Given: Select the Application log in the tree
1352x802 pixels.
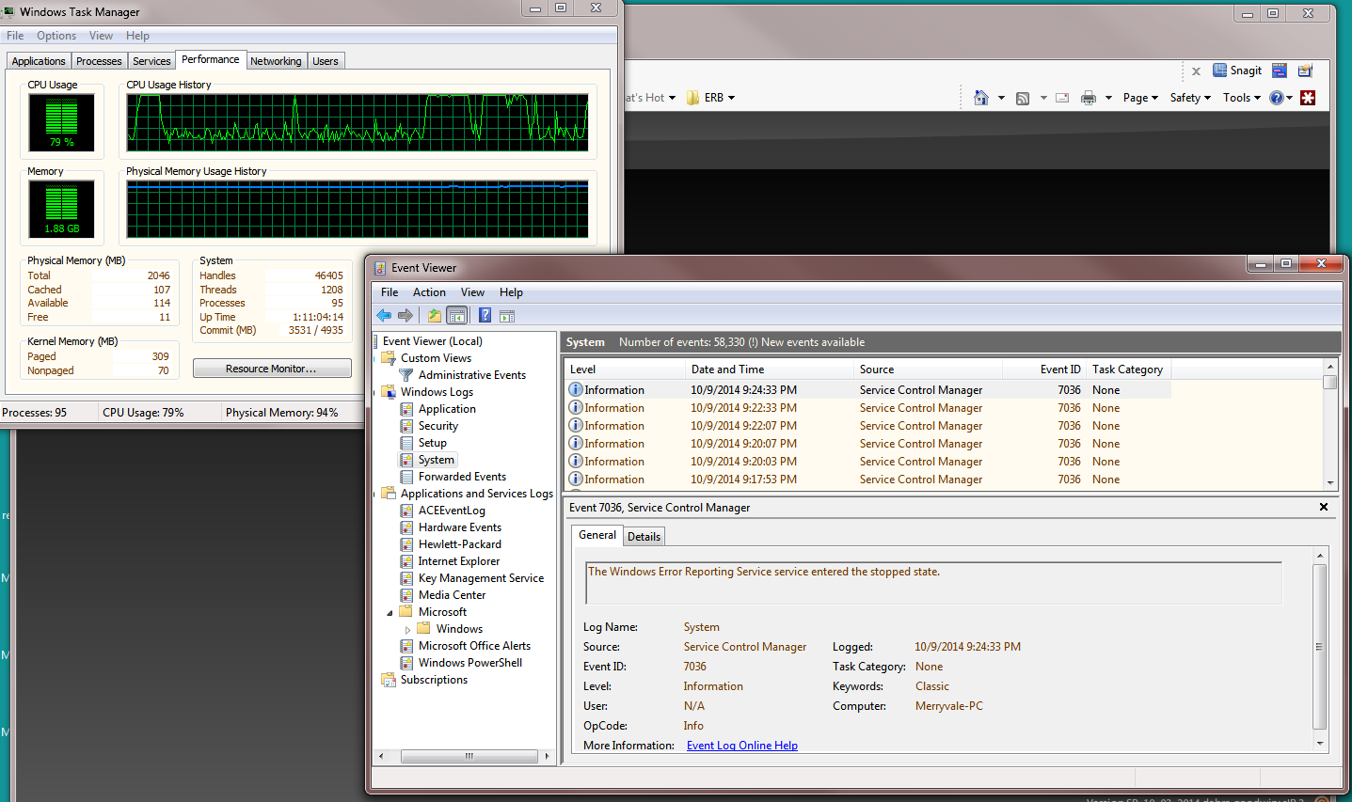Looking at the screenshot, I should (447, 409).
